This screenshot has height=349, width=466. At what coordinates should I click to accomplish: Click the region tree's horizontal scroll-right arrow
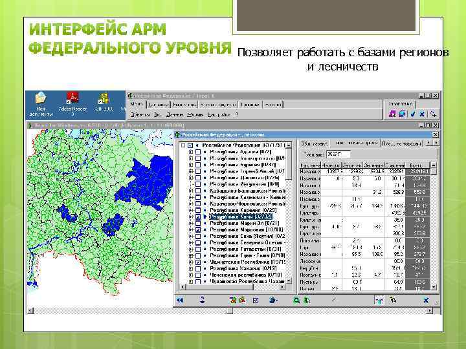point(282,287)
